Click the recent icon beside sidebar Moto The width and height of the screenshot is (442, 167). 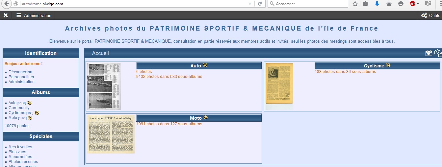(x=30, y=118)
